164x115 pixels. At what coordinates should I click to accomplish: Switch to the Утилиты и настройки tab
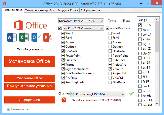pos(40,10)
